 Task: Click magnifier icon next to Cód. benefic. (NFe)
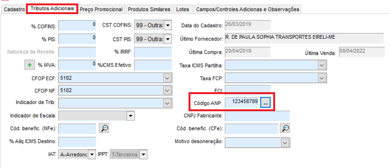104,128
